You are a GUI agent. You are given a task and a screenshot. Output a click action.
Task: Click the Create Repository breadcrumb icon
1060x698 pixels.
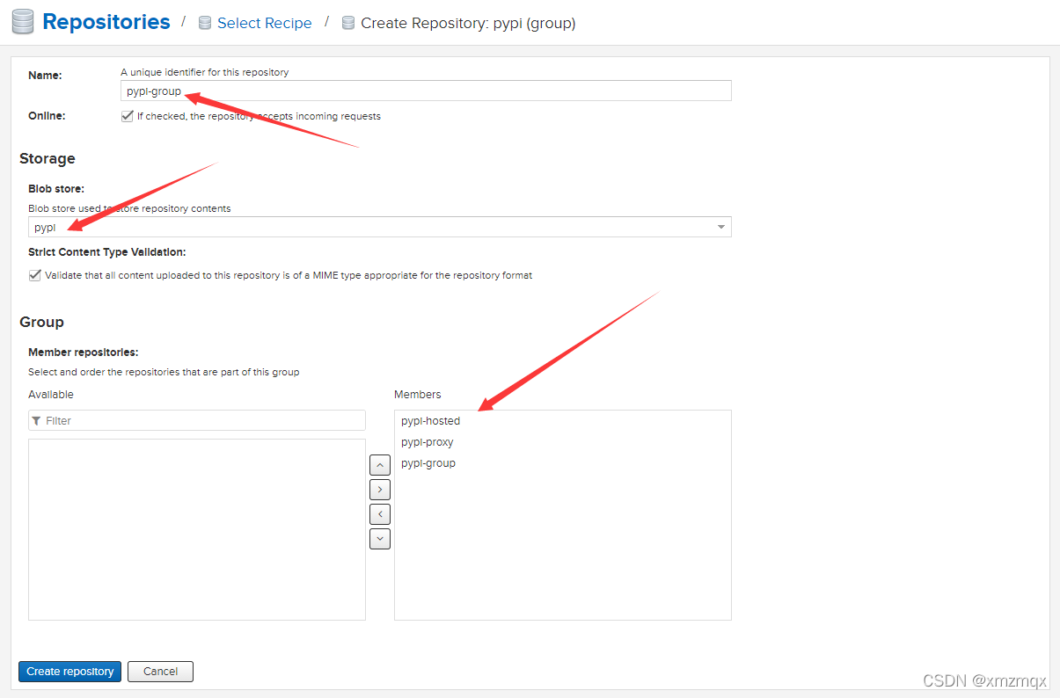click(348, 23)
